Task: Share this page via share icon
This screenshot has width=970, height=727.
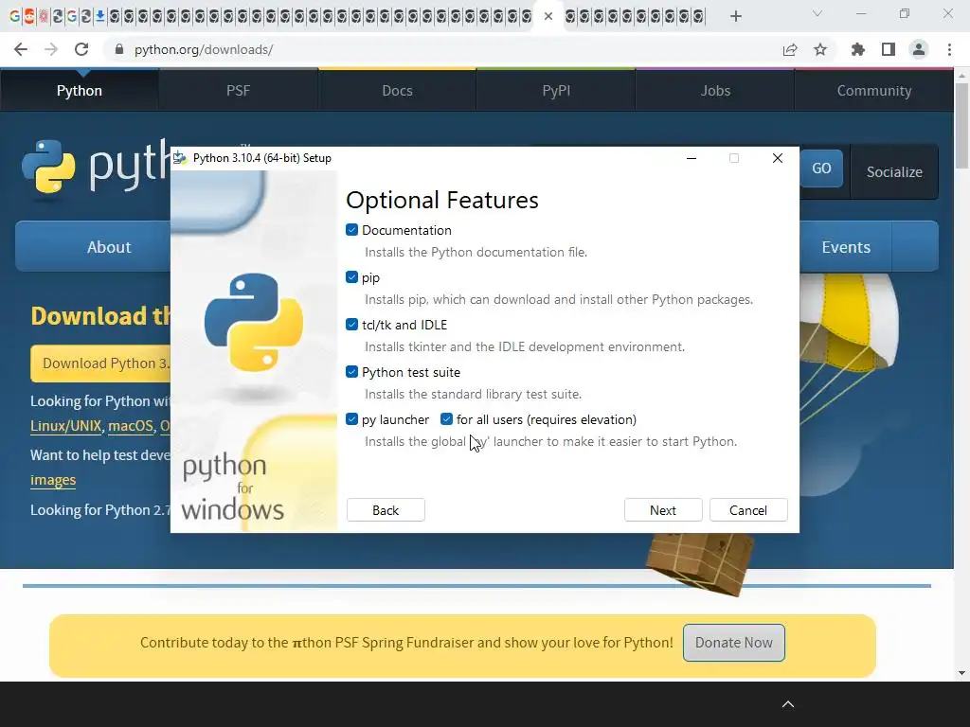Action: (790, 49)
